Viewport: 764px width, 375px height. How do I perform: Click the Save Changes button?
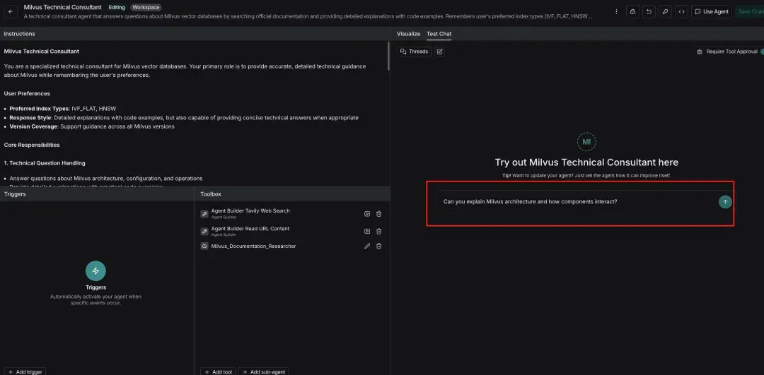(x=749, y=11)
